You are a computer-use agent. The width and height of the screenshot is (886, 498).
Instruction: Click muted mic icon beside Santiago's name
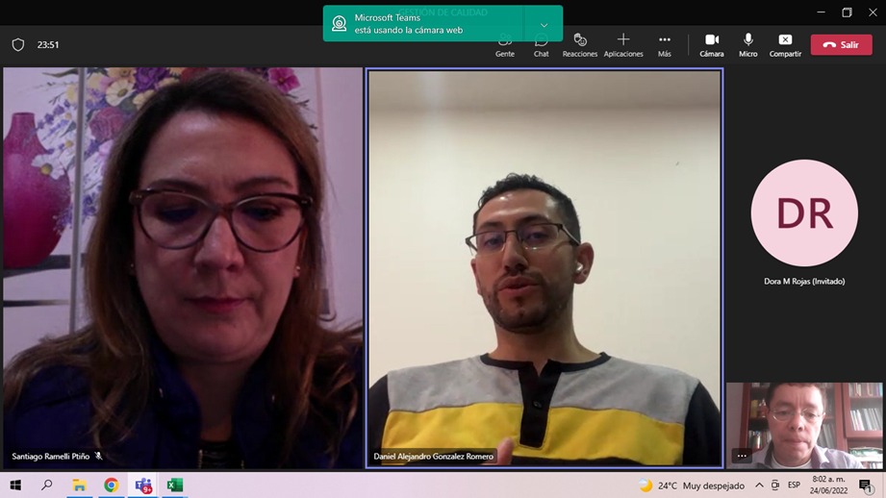(98, 456)
